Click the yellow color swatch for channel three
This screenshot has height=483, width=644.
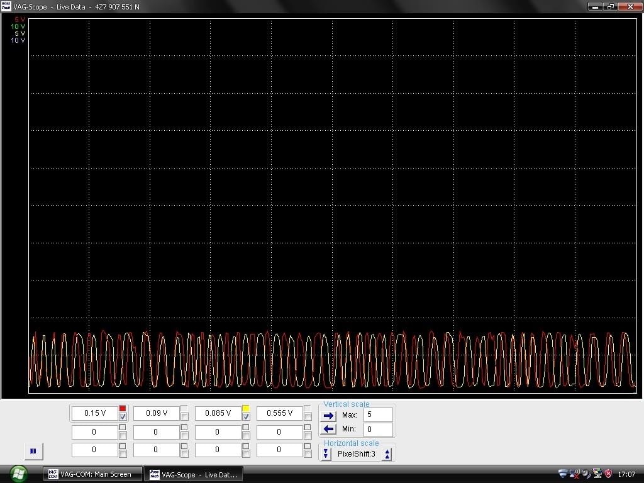tap(246, 409)
